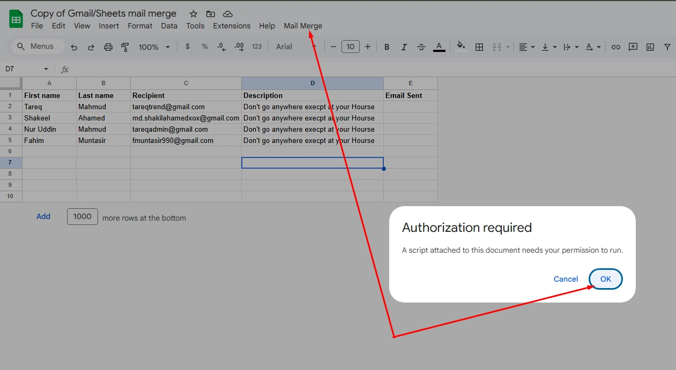Open the Mail Merge menu

click(x=303, y=26)
